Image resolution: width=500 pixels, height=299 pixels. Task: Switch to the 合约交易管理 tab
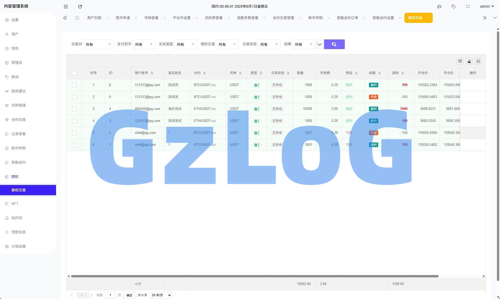pos(283,18)
